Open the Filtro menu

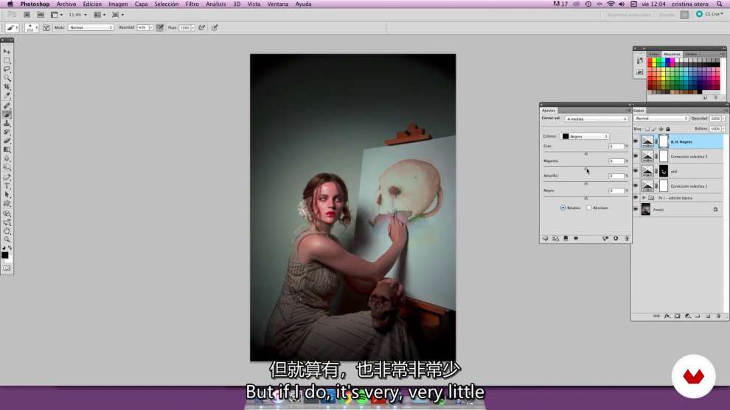pos(192,4)
